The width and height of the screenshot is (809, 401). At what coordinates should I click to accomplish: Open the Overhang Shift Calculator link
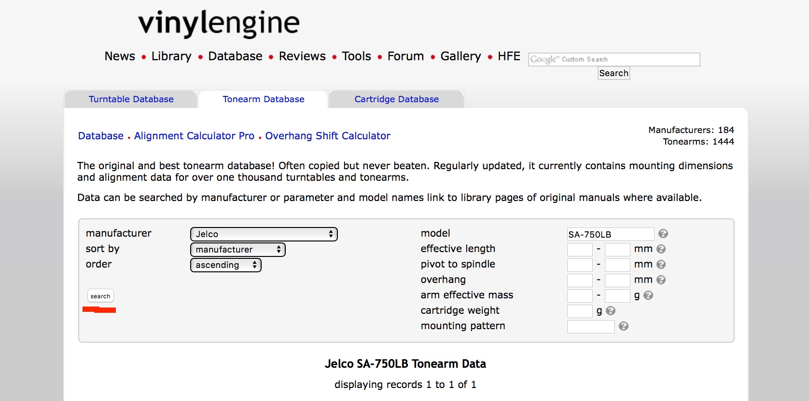[x=328, y=136]
